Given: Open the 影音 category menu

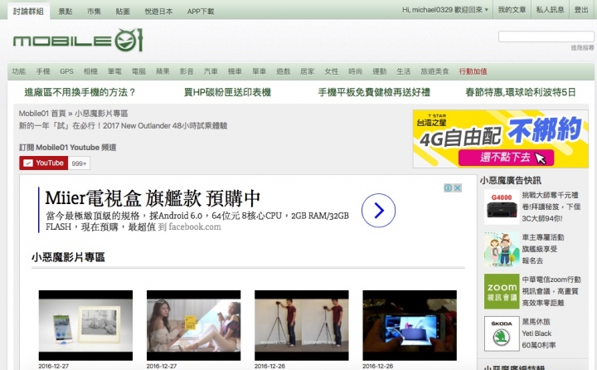Looking at the screenshot, I should 187,71.
